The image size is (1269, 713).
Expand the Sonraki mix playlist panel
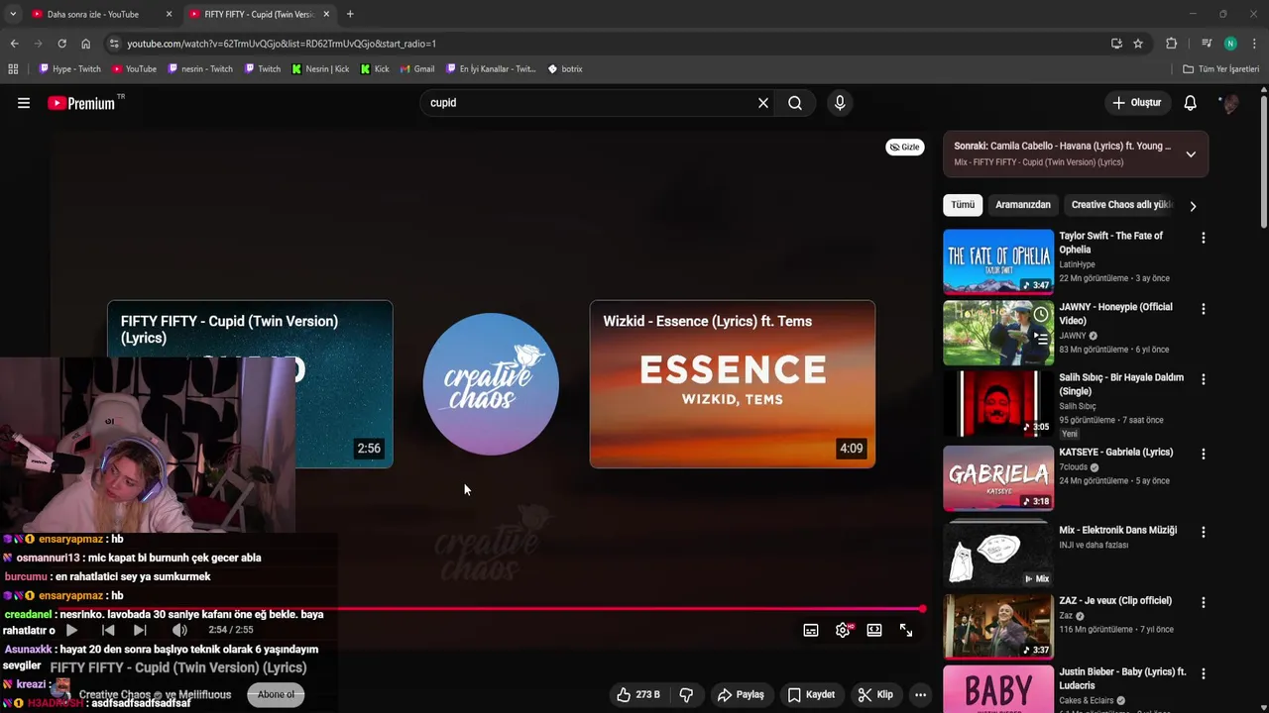(1191, 154)
